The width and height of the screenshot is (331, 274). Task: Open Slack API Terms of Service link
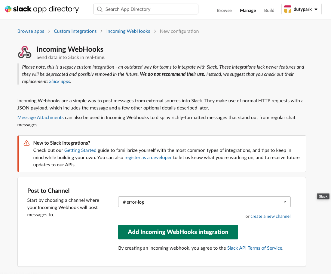pos(255,248)
